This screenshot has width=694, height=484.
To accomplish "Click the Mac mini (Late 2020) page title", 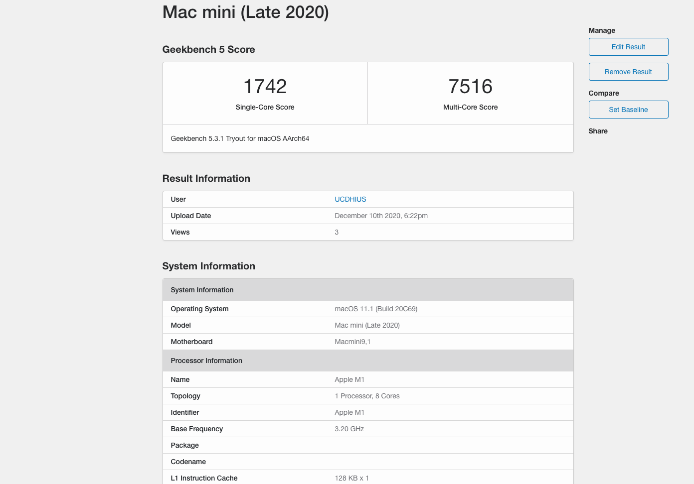I will click(x=245, y=12).
